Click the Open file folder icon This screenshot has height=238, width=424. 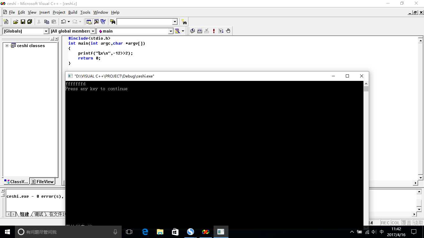[x=16, y=22]
